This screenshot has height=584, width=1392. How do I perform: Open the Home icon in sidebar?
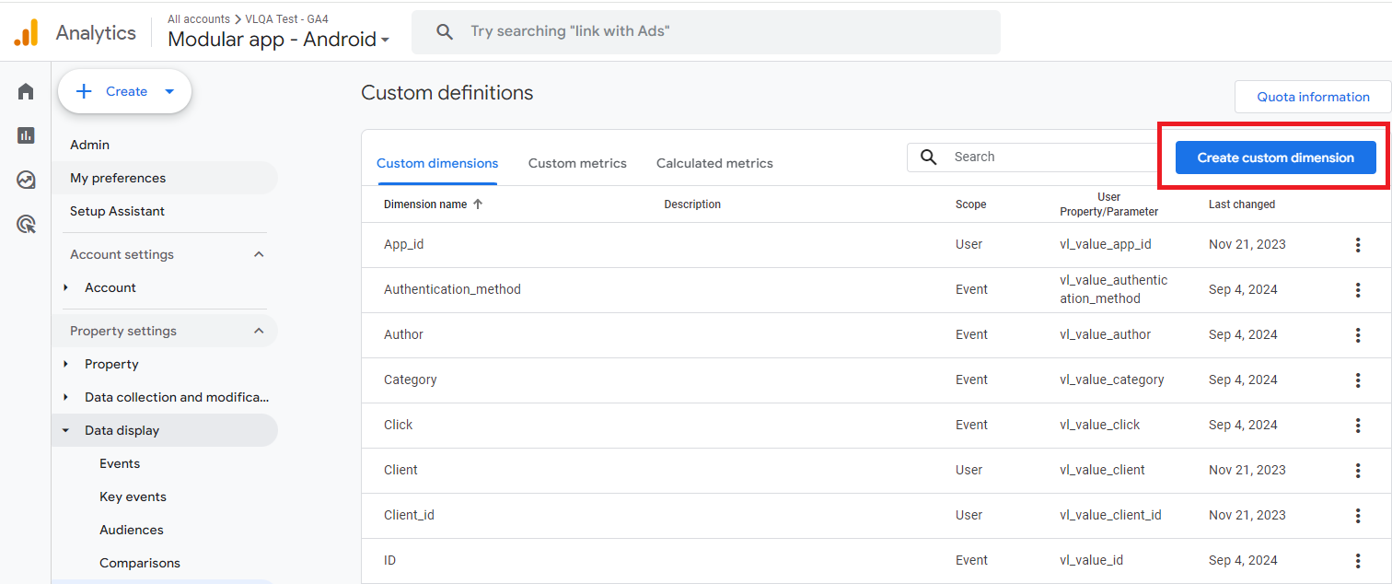coord(26,91)
